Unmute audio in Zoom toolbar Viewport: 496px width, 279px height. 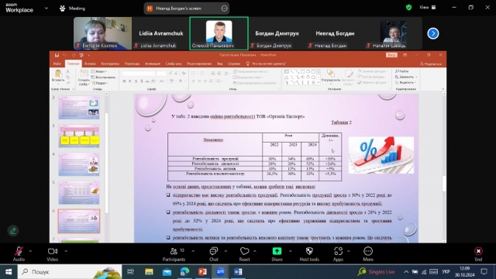(x=19, y=254)
